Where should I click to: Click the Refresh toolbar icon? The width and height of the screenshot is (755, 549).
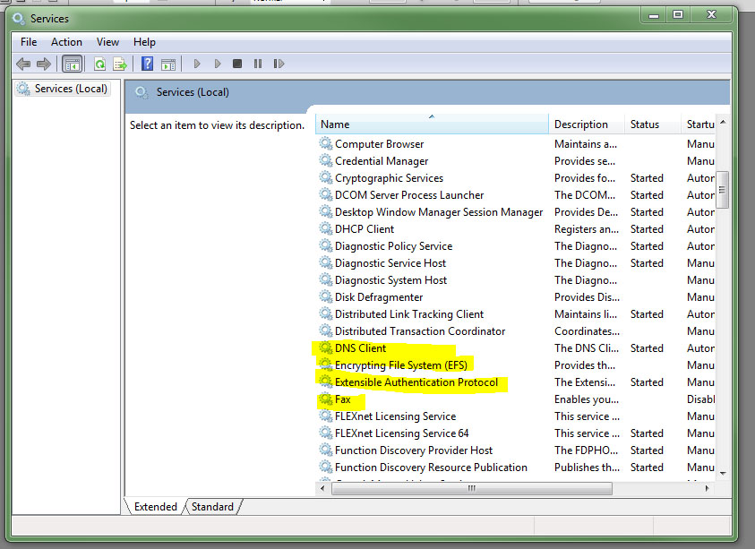99,64
